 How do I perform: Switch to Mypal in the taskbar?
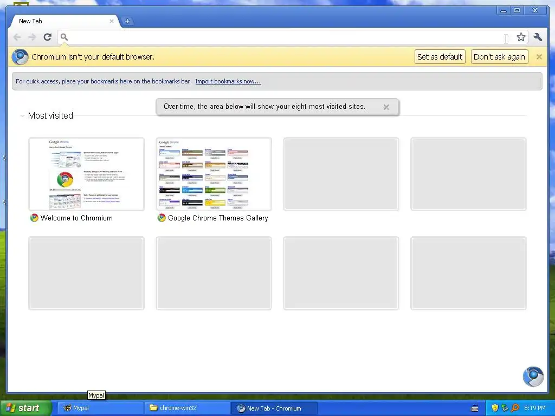(x=100, y=408)
